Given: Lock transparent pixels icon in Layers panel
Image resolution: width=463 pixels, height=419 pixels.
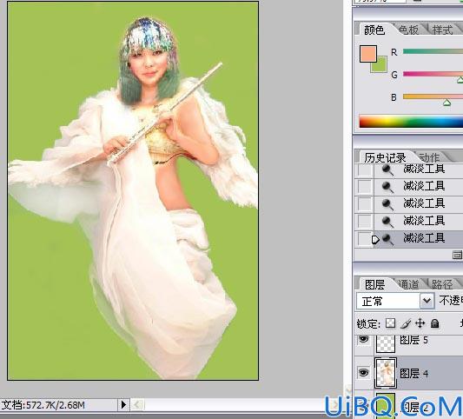Looking at the screenshot, I should (390, 323).
